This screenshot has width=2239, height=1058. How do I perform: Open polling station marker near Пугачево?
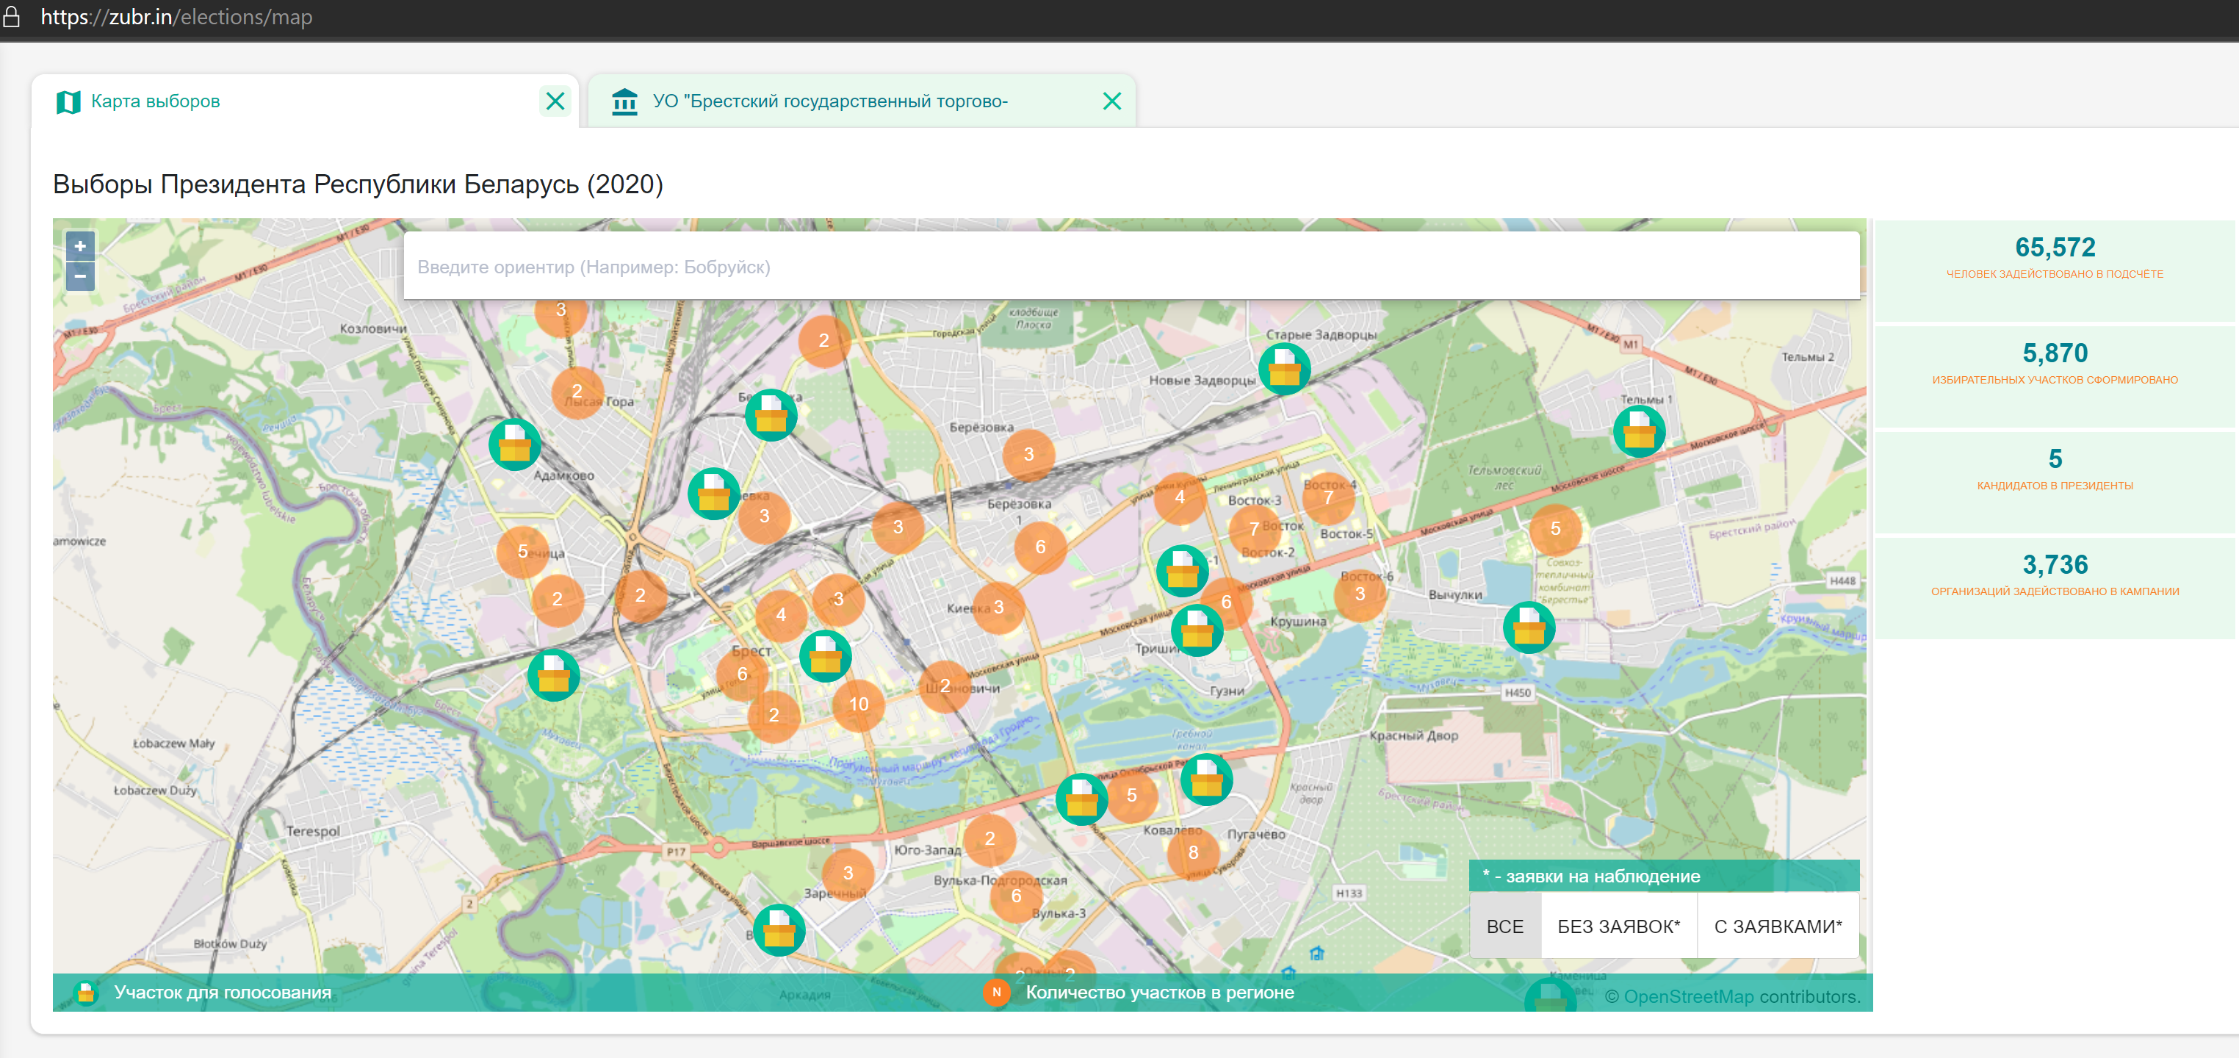[x=1206, y=779]
